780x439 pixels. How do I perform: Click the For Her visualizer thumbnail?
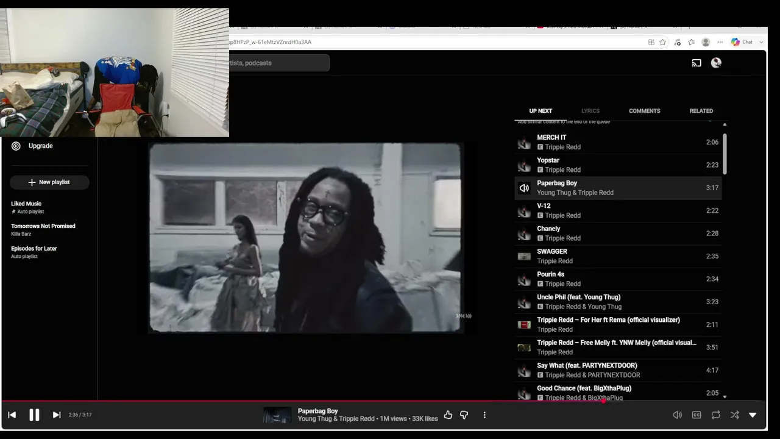(524, 325)
